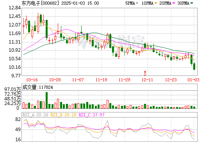This screenshot has width=203, height=142.
Task: Click the 10PMA orange legend swatch
Action: click(155, 3)
